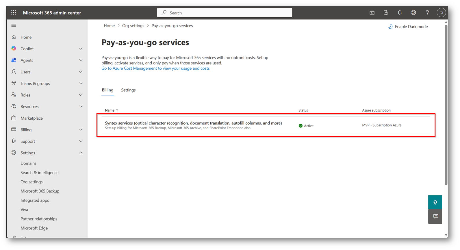Go to Org settings breadcrumb link
This screenshot has width=460, height=250.
click(x=133, y=26)
